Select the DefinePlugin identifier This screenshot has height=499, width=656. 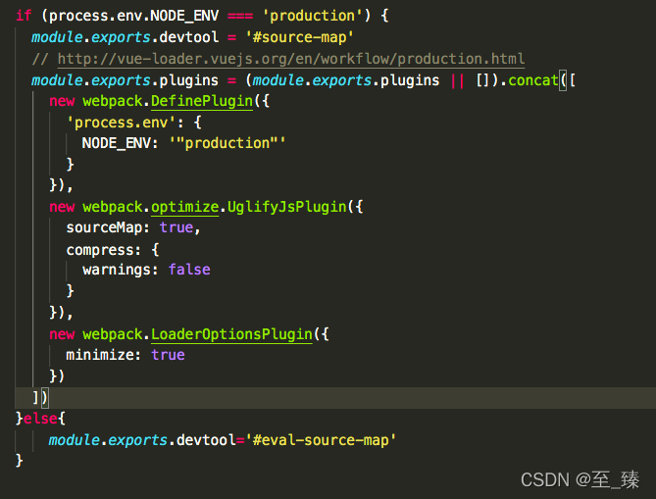[202, 101]
